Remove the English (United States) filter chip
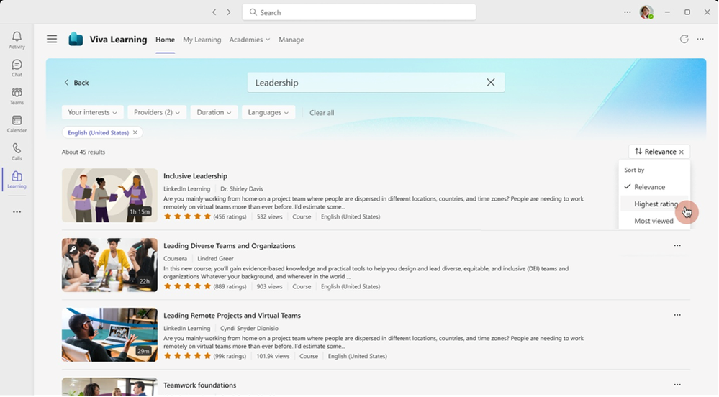This screenshot has width=719, height=397. pyautogui.click(x=135, y=132)
